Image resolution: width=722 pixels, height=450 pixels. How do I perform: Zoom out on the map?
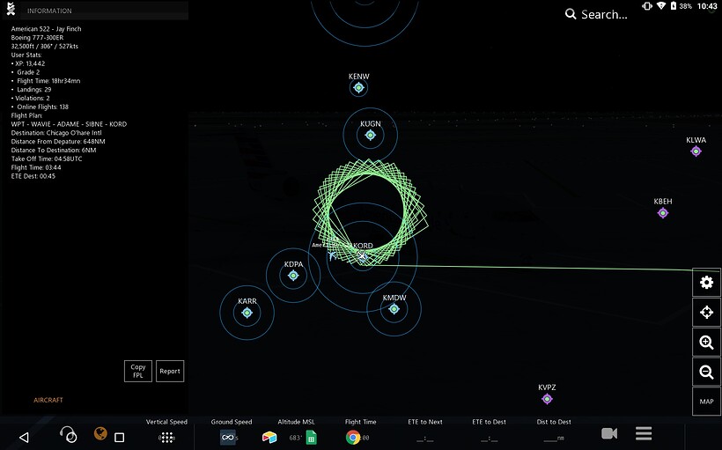[706, 372]
